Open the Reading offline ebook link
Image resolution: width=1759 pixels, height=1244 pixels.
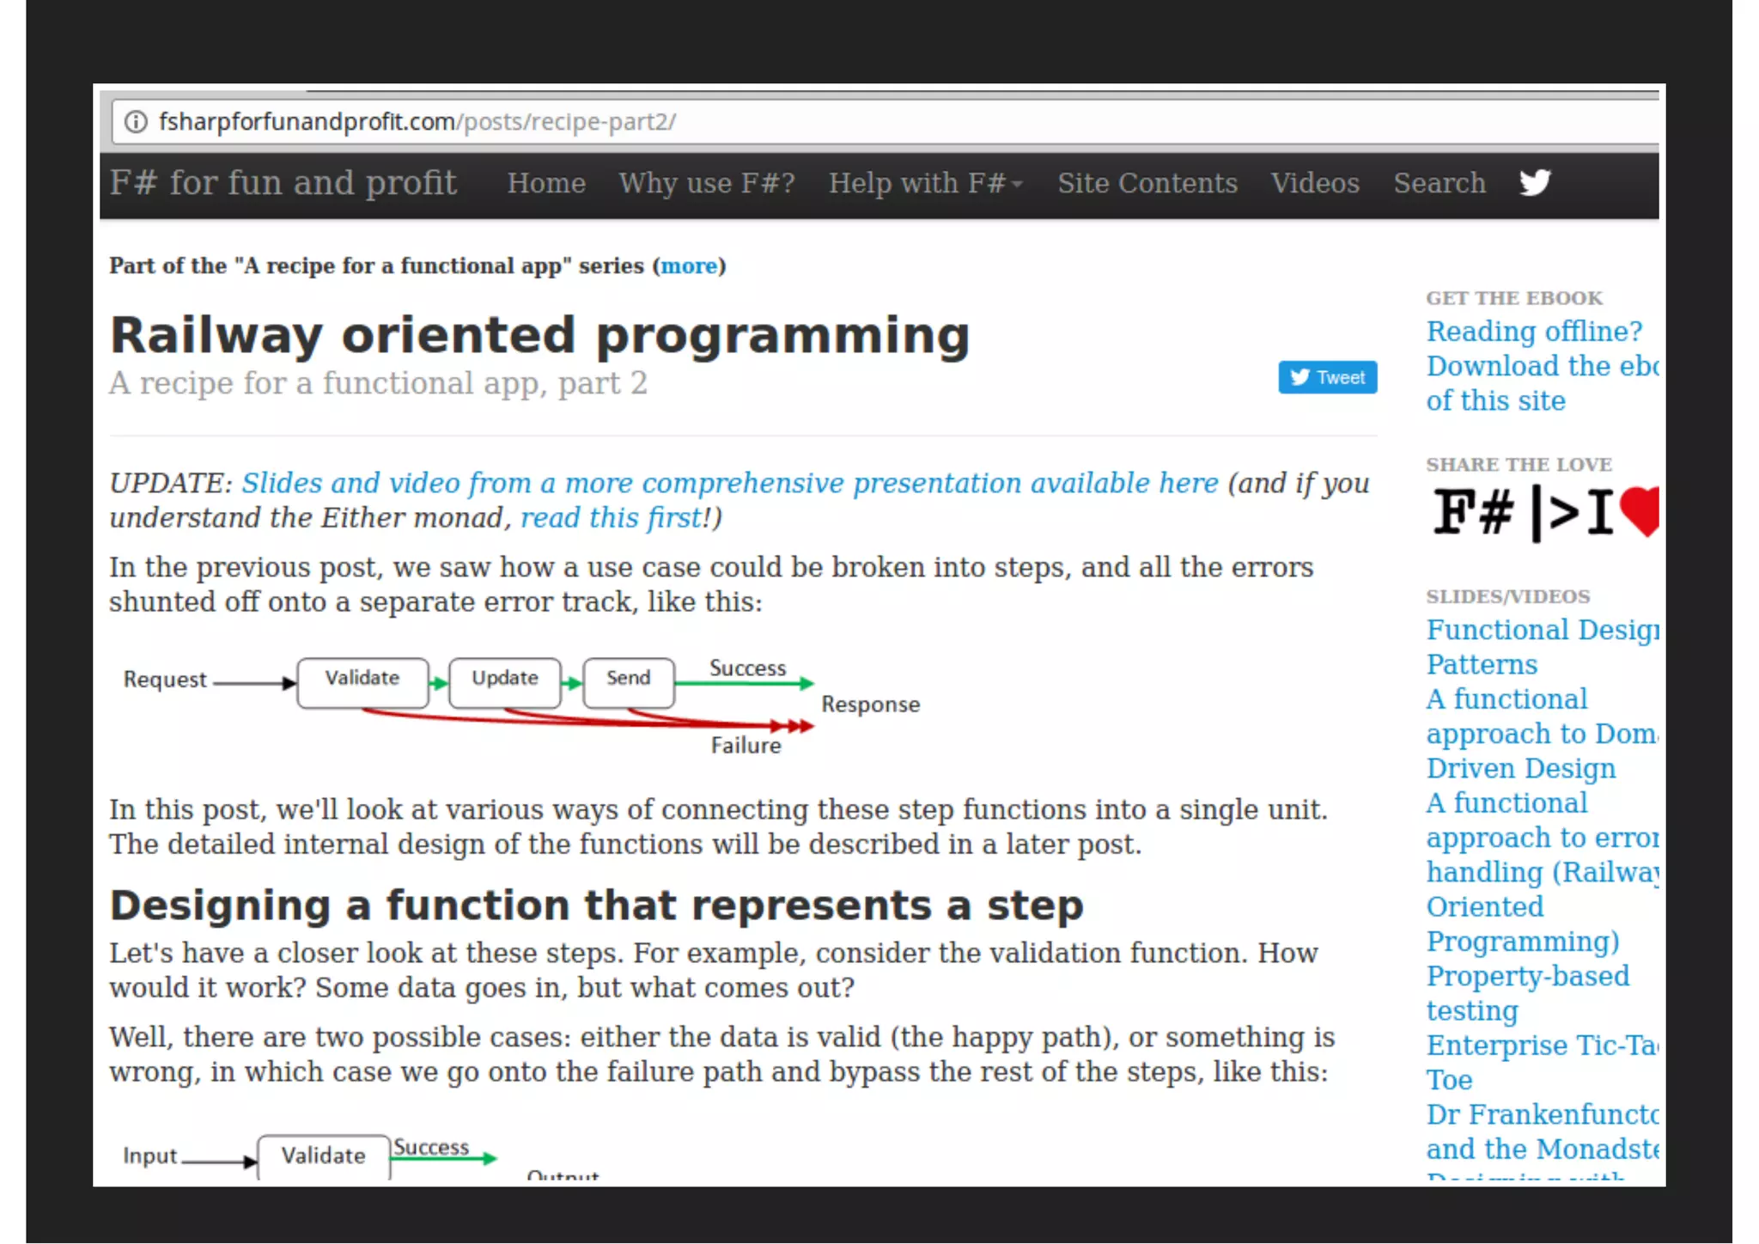click(x=1533, y=332)
